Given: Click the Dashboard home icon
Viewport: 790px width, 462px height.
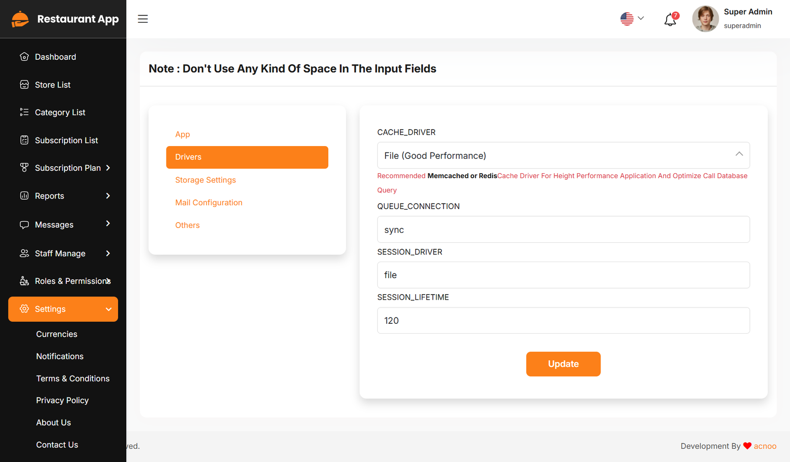Looking at the screenshot, I should 24,57.
